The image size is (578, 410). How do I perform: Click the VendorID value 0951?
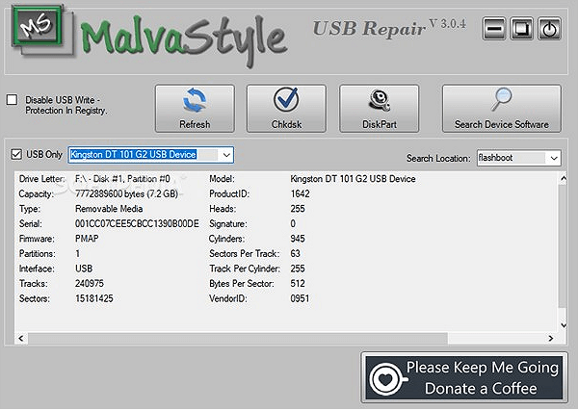click(x=300, y=298)
